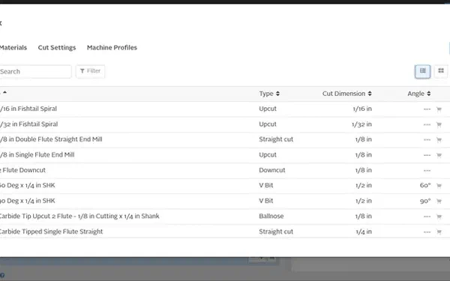The width and height of the screenshot is (450, 281).
Task: Open the Cut Settings tab
Action: tap(57, 48)
